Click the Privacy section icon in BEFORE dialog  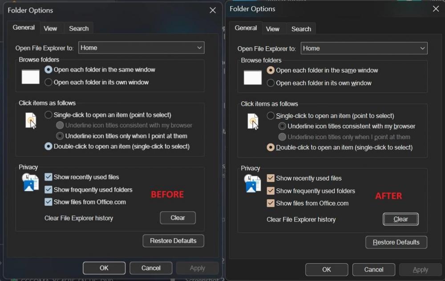click(x=31, y=182)
